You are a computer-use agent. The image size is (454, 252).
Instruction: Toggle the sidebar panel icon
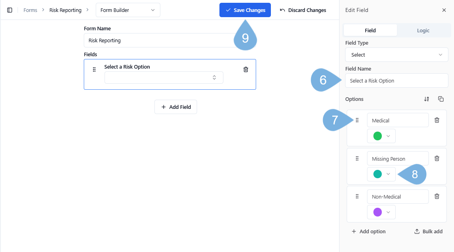[x=10, y=10]
